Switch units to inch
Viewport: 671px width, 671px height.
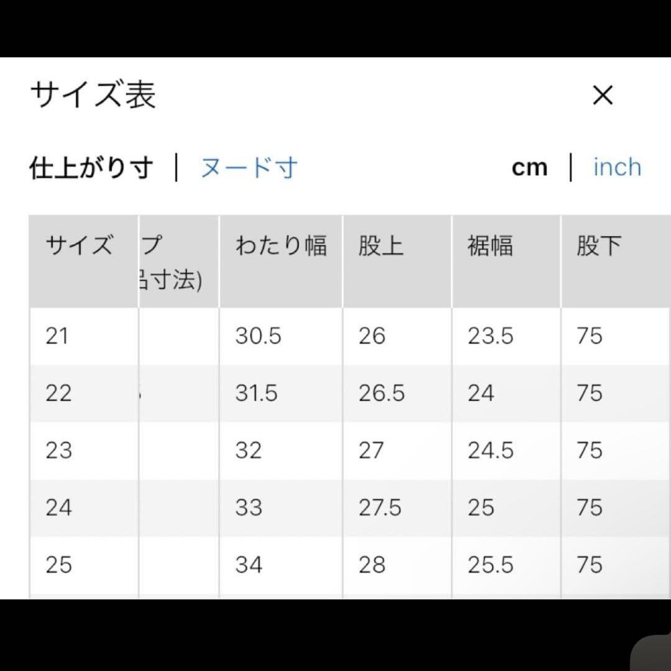coord(617,167)
